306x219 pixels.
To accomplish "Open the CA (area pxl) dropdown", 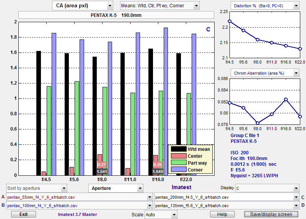I will 82,6.
